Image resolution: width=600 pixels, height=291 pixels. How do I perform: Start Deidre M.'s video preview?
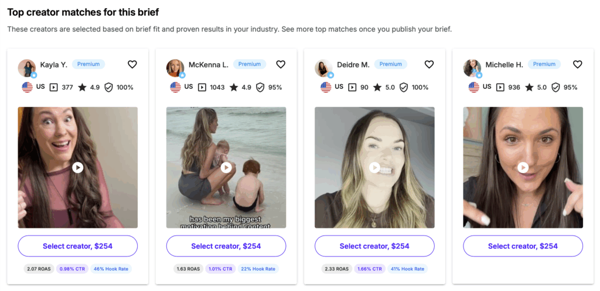point(374,168)
